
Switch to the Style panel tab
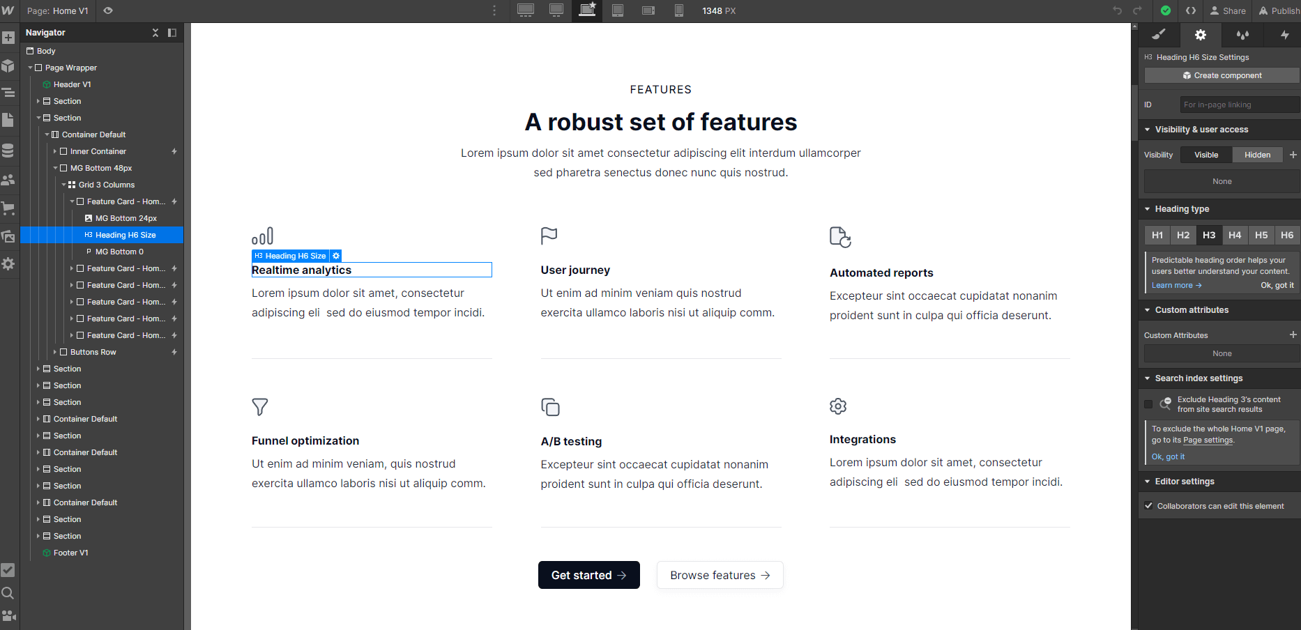1159,35
